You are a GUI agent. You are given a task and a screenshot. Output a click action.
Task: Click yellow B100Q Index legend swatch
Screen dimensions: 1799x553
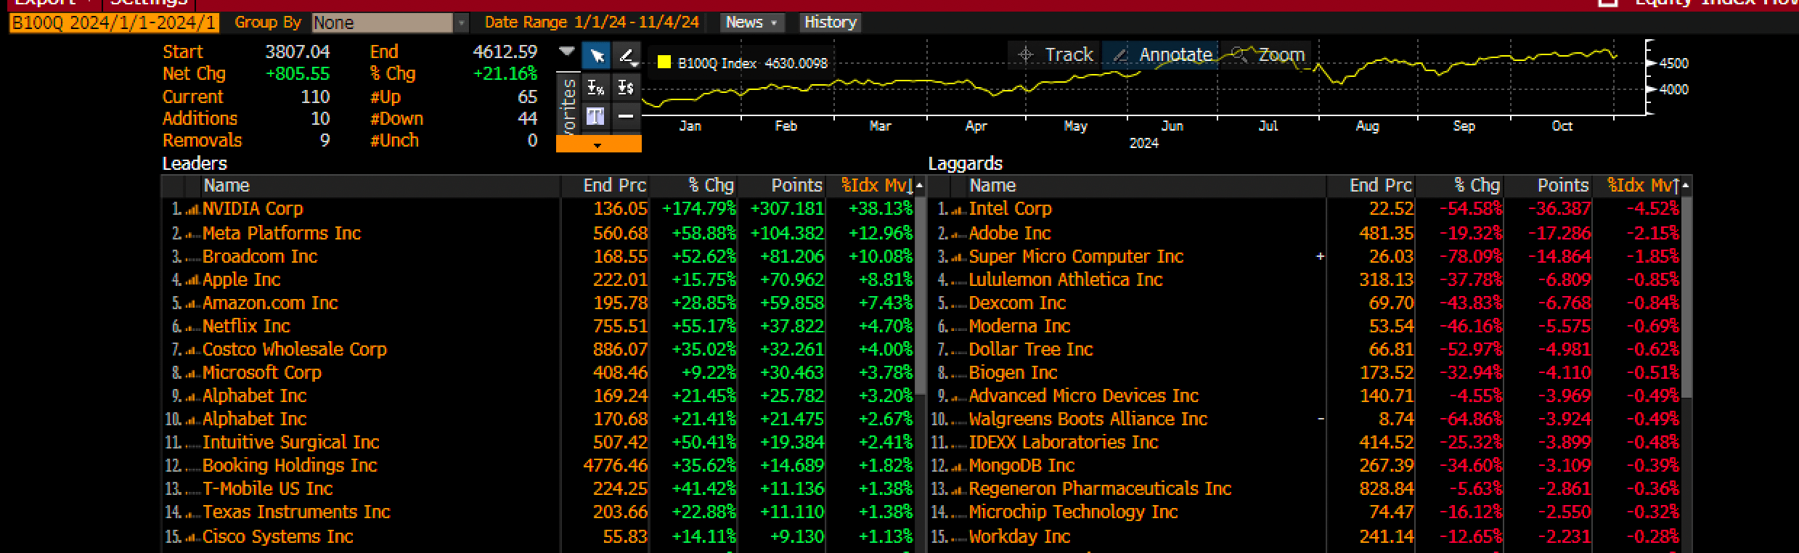coord(664,62)
